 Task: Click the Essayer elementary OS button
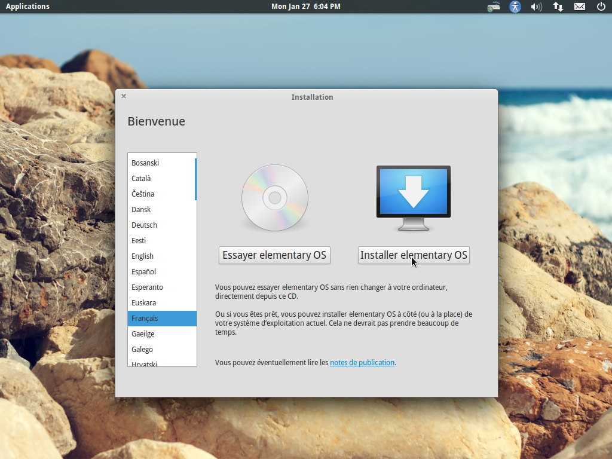pyautogui.click(x=274, y=255)
